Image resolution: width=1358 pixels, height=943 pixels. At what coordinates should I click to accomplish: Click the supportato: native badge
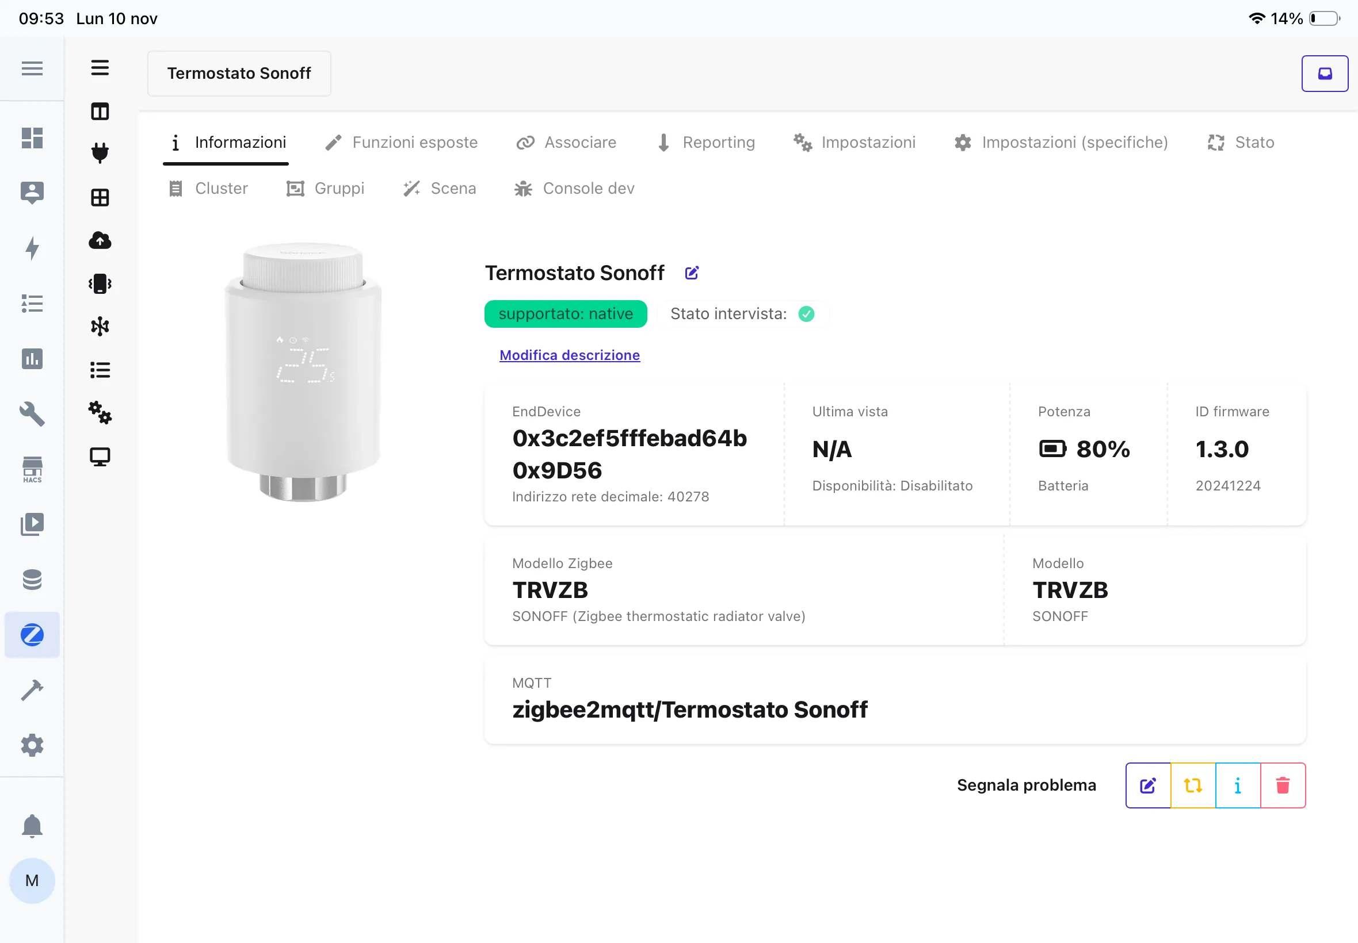coord(565,314)
